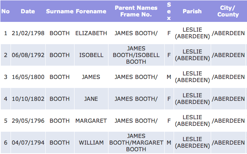The height and width of the screenshot is (154, 247).
Task: Select the JANE forename cell
Action: click(x=91, y=99)
